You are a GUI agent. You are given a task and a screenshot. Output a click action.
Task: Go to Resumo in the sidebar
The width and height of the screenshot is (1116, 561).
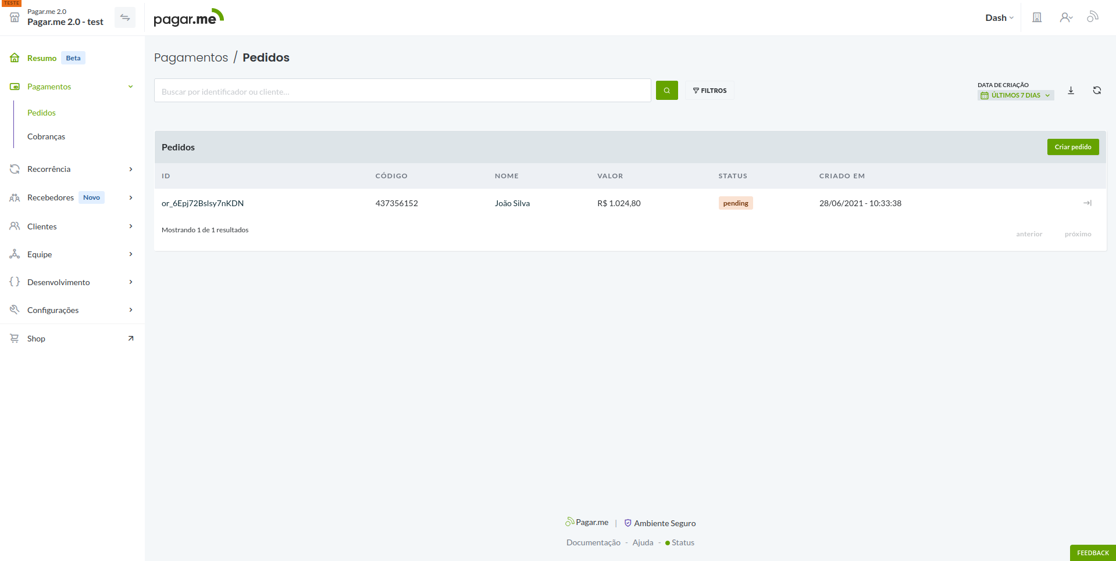click(x=42, y=58)
